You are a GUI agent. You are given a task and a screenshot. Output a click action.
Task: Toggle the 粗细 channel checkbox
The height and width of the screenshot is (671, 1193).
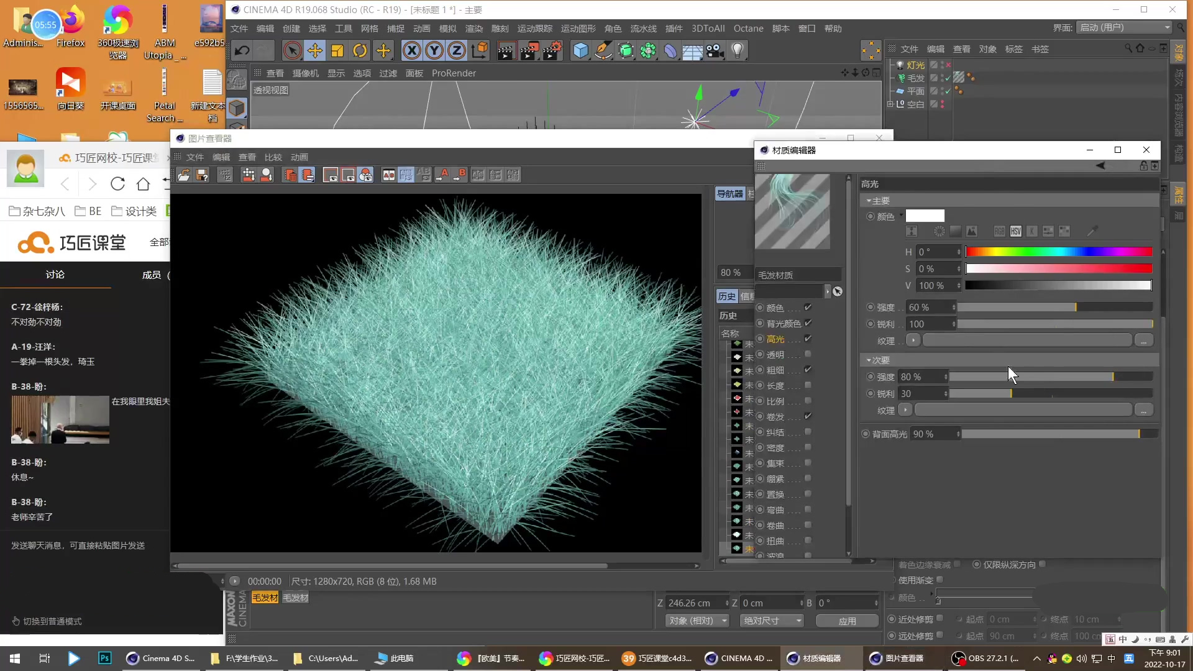click(808, 370)
